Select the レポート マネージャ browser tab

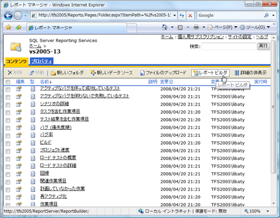tap(77, 28)
